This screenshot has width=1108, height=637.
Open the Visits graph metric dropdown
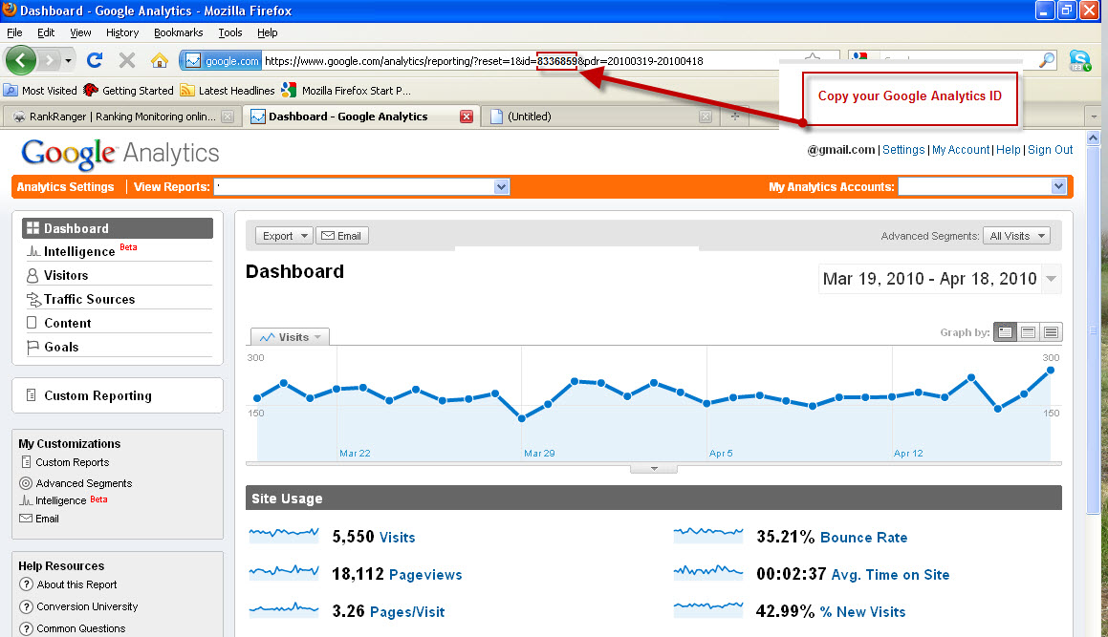point(291,337)
